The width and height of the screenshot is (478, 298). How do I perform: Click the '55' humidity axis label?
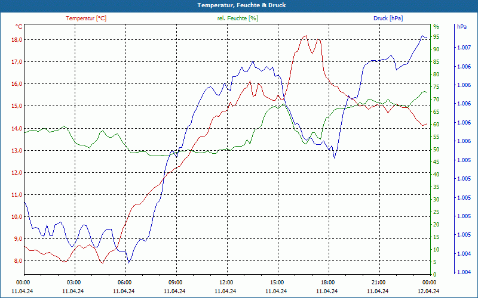(436, 137)
